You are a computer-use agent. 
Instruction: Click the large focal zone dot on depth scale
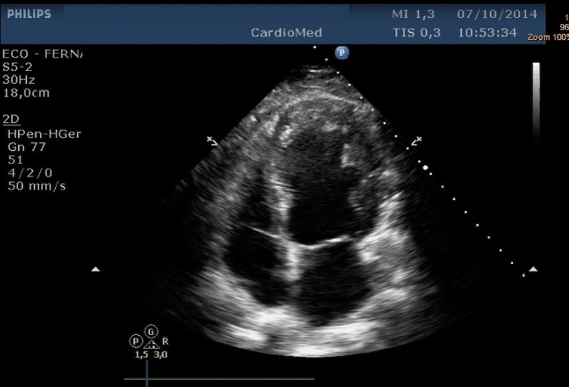(x=425, y=167)
